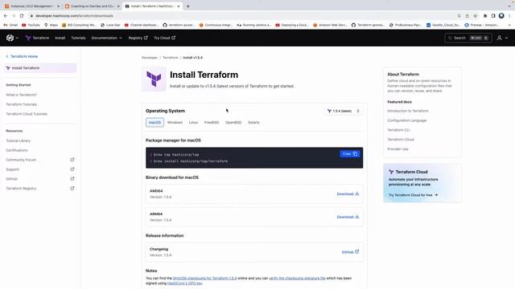Click the Terraform logo image
The height and width of the screenshot is (289, 515).
pos(154,79)
